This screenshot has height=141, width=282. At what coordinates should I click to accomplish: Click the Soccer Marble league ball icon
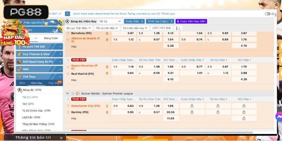(78, 93)
